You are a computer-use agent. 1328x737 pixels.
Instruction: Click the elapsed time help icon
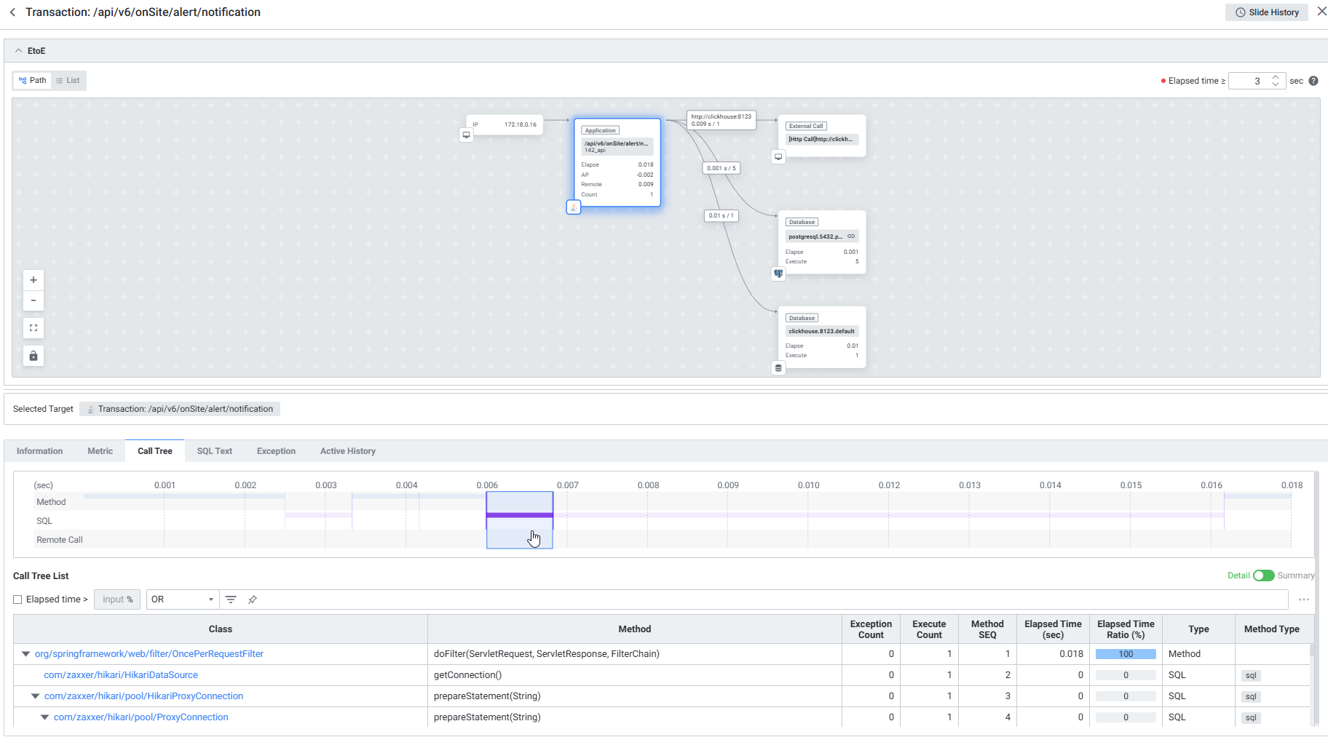click(1313, 81)
